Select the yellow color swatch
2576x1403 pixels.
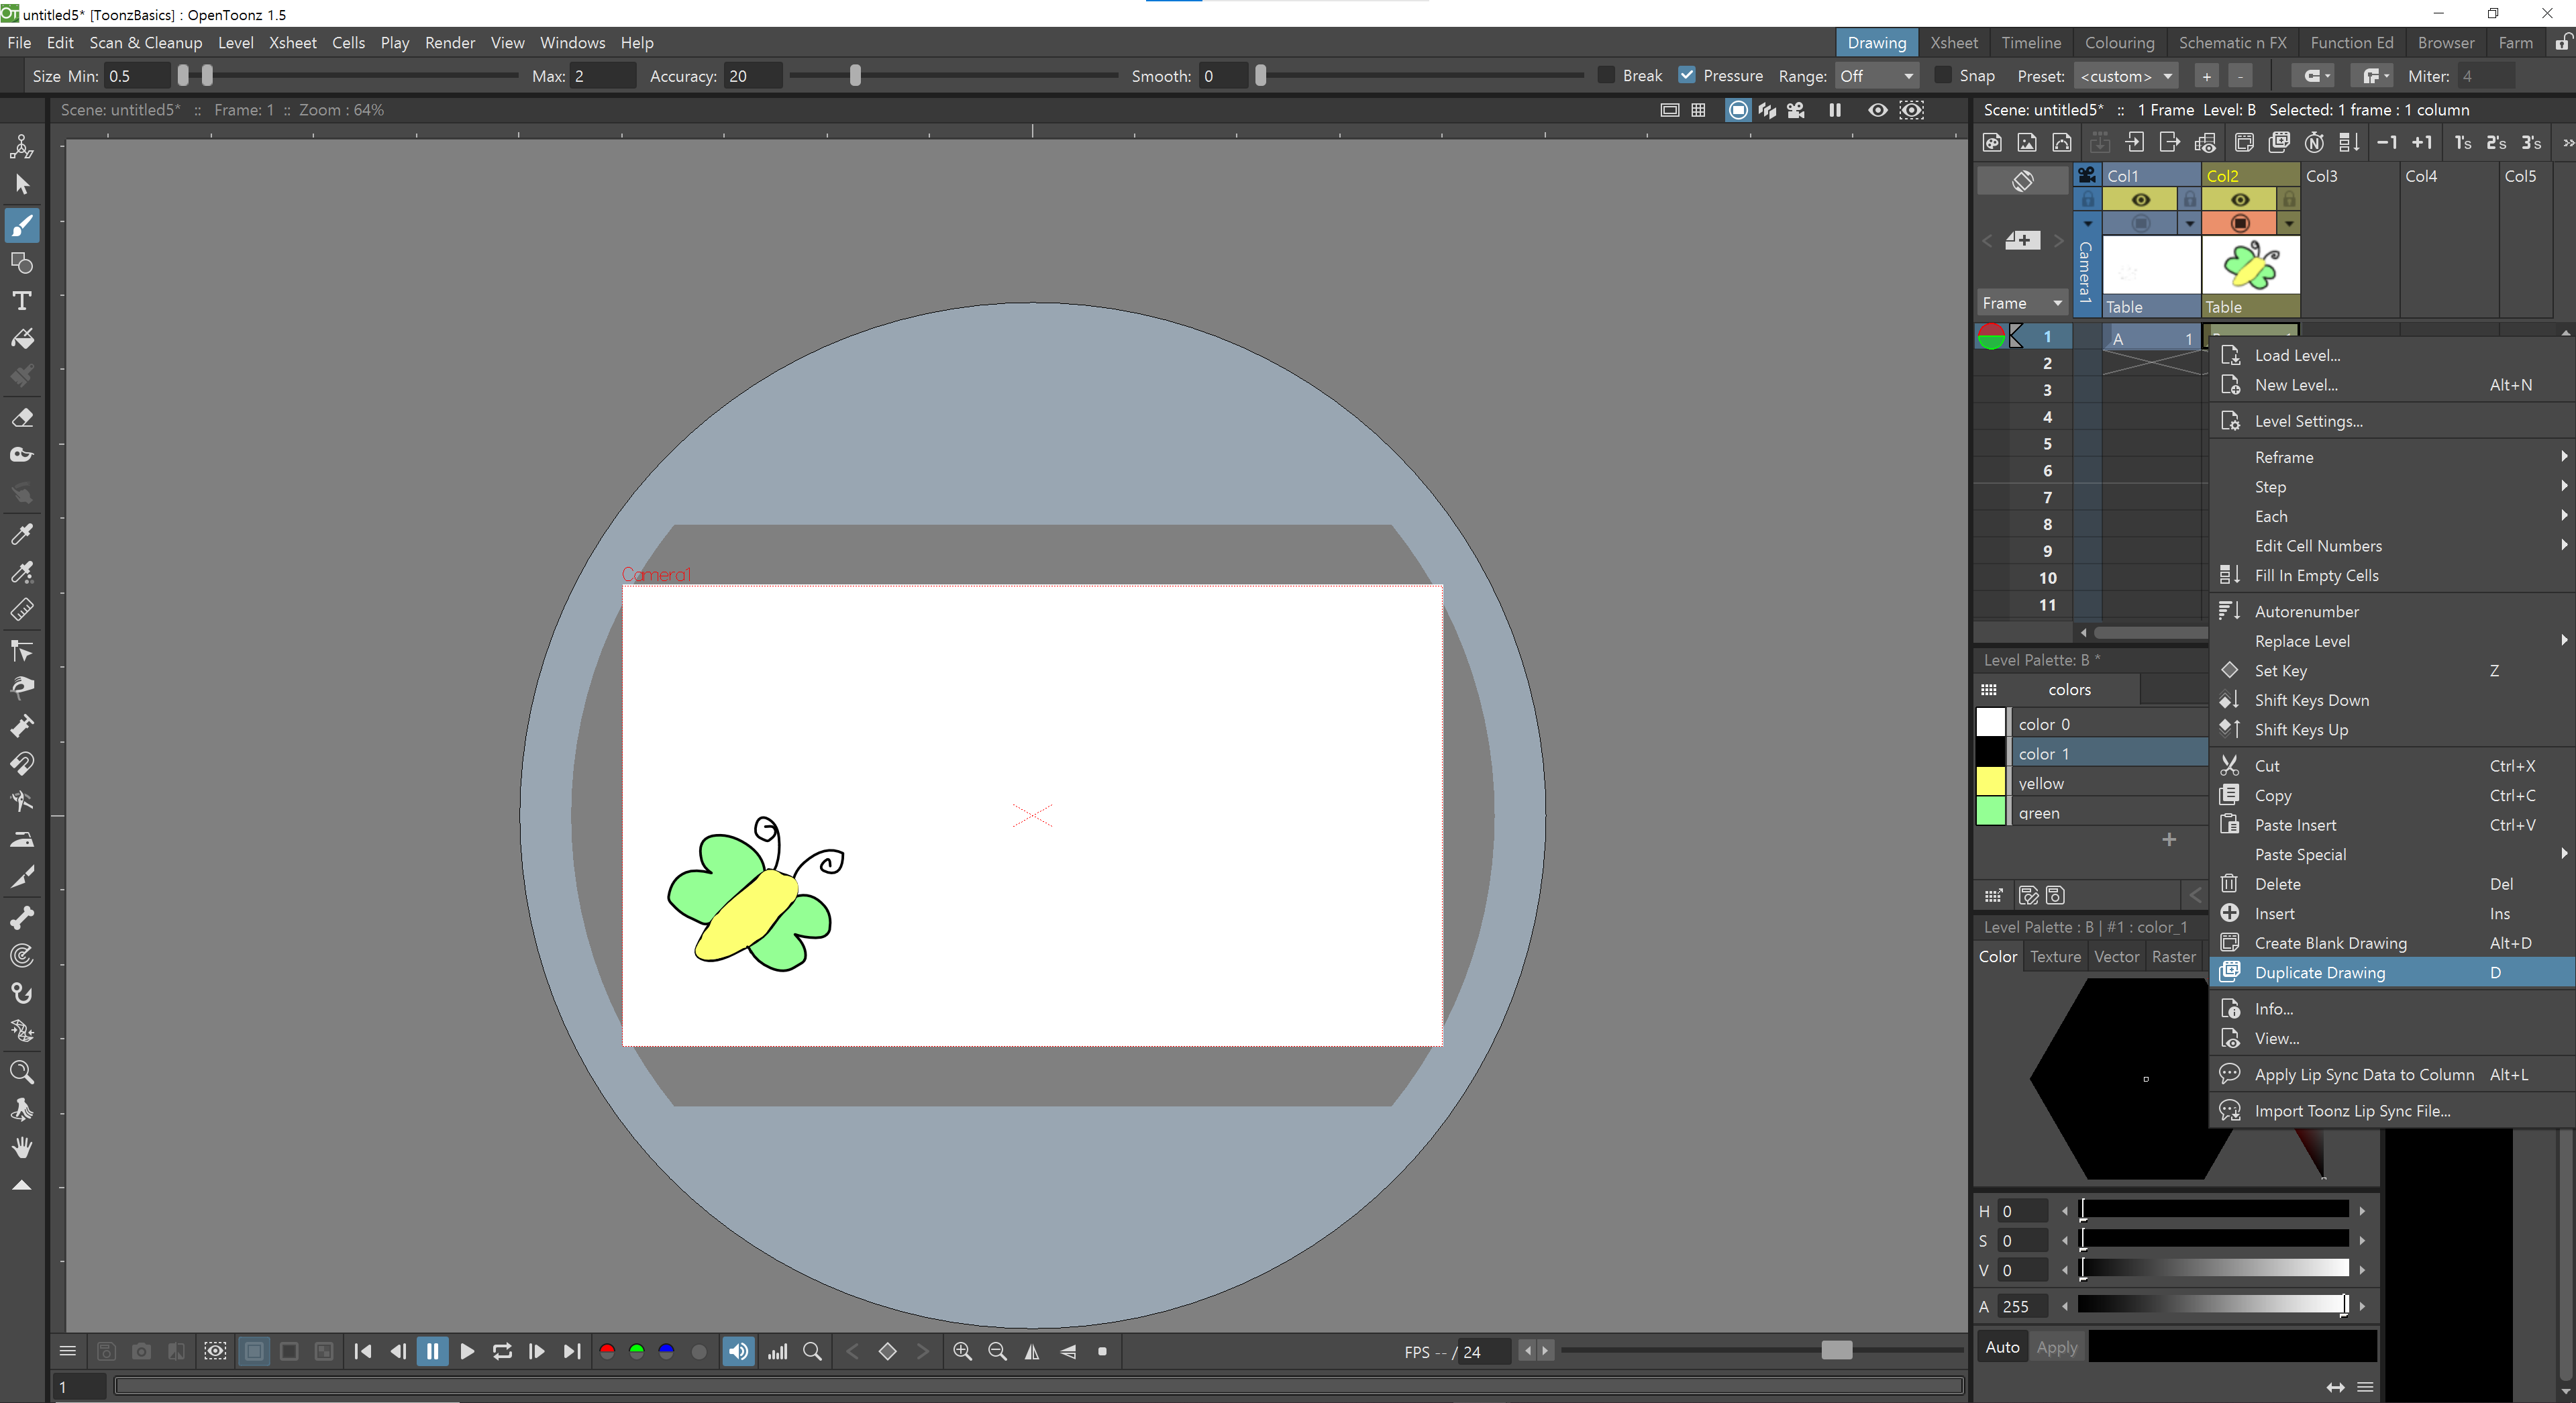[1991, 782]
